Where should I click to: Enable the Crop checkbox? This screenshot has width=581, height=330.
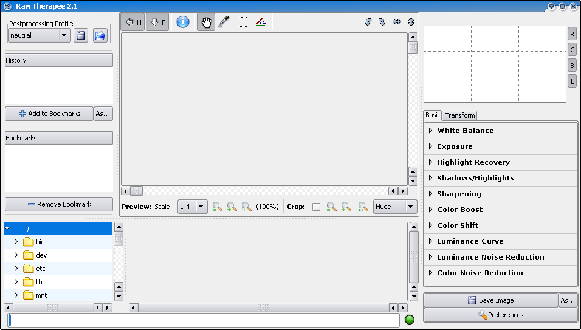pos(316,207)
